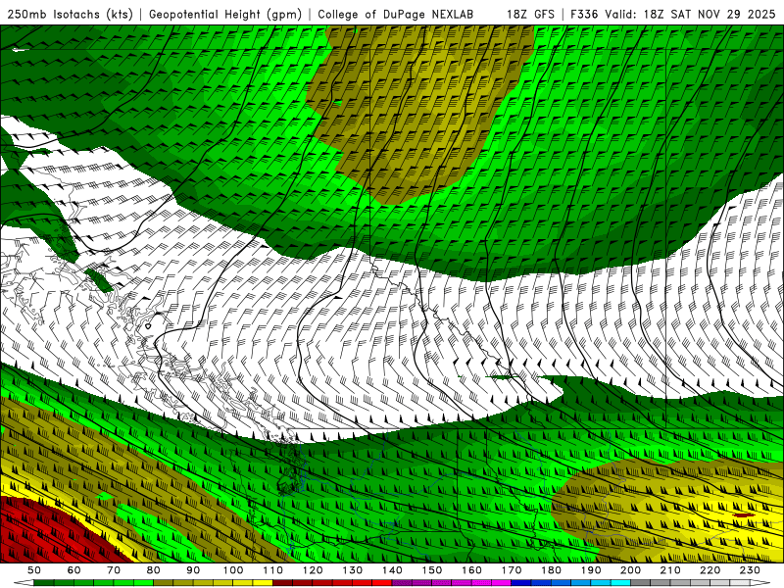784x588 pixels.
Task: Click the legend value 160
Action: pos(471,570)
